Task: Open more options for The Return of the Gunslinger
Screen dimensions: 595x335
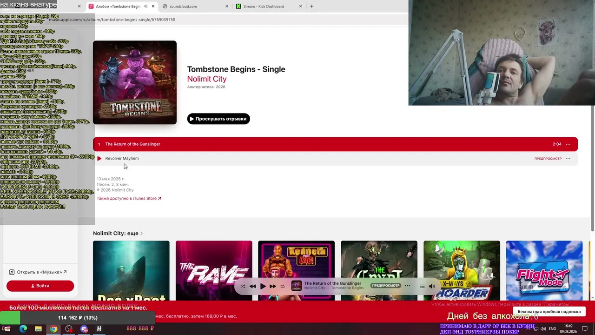Action: [x=568, y=144]
